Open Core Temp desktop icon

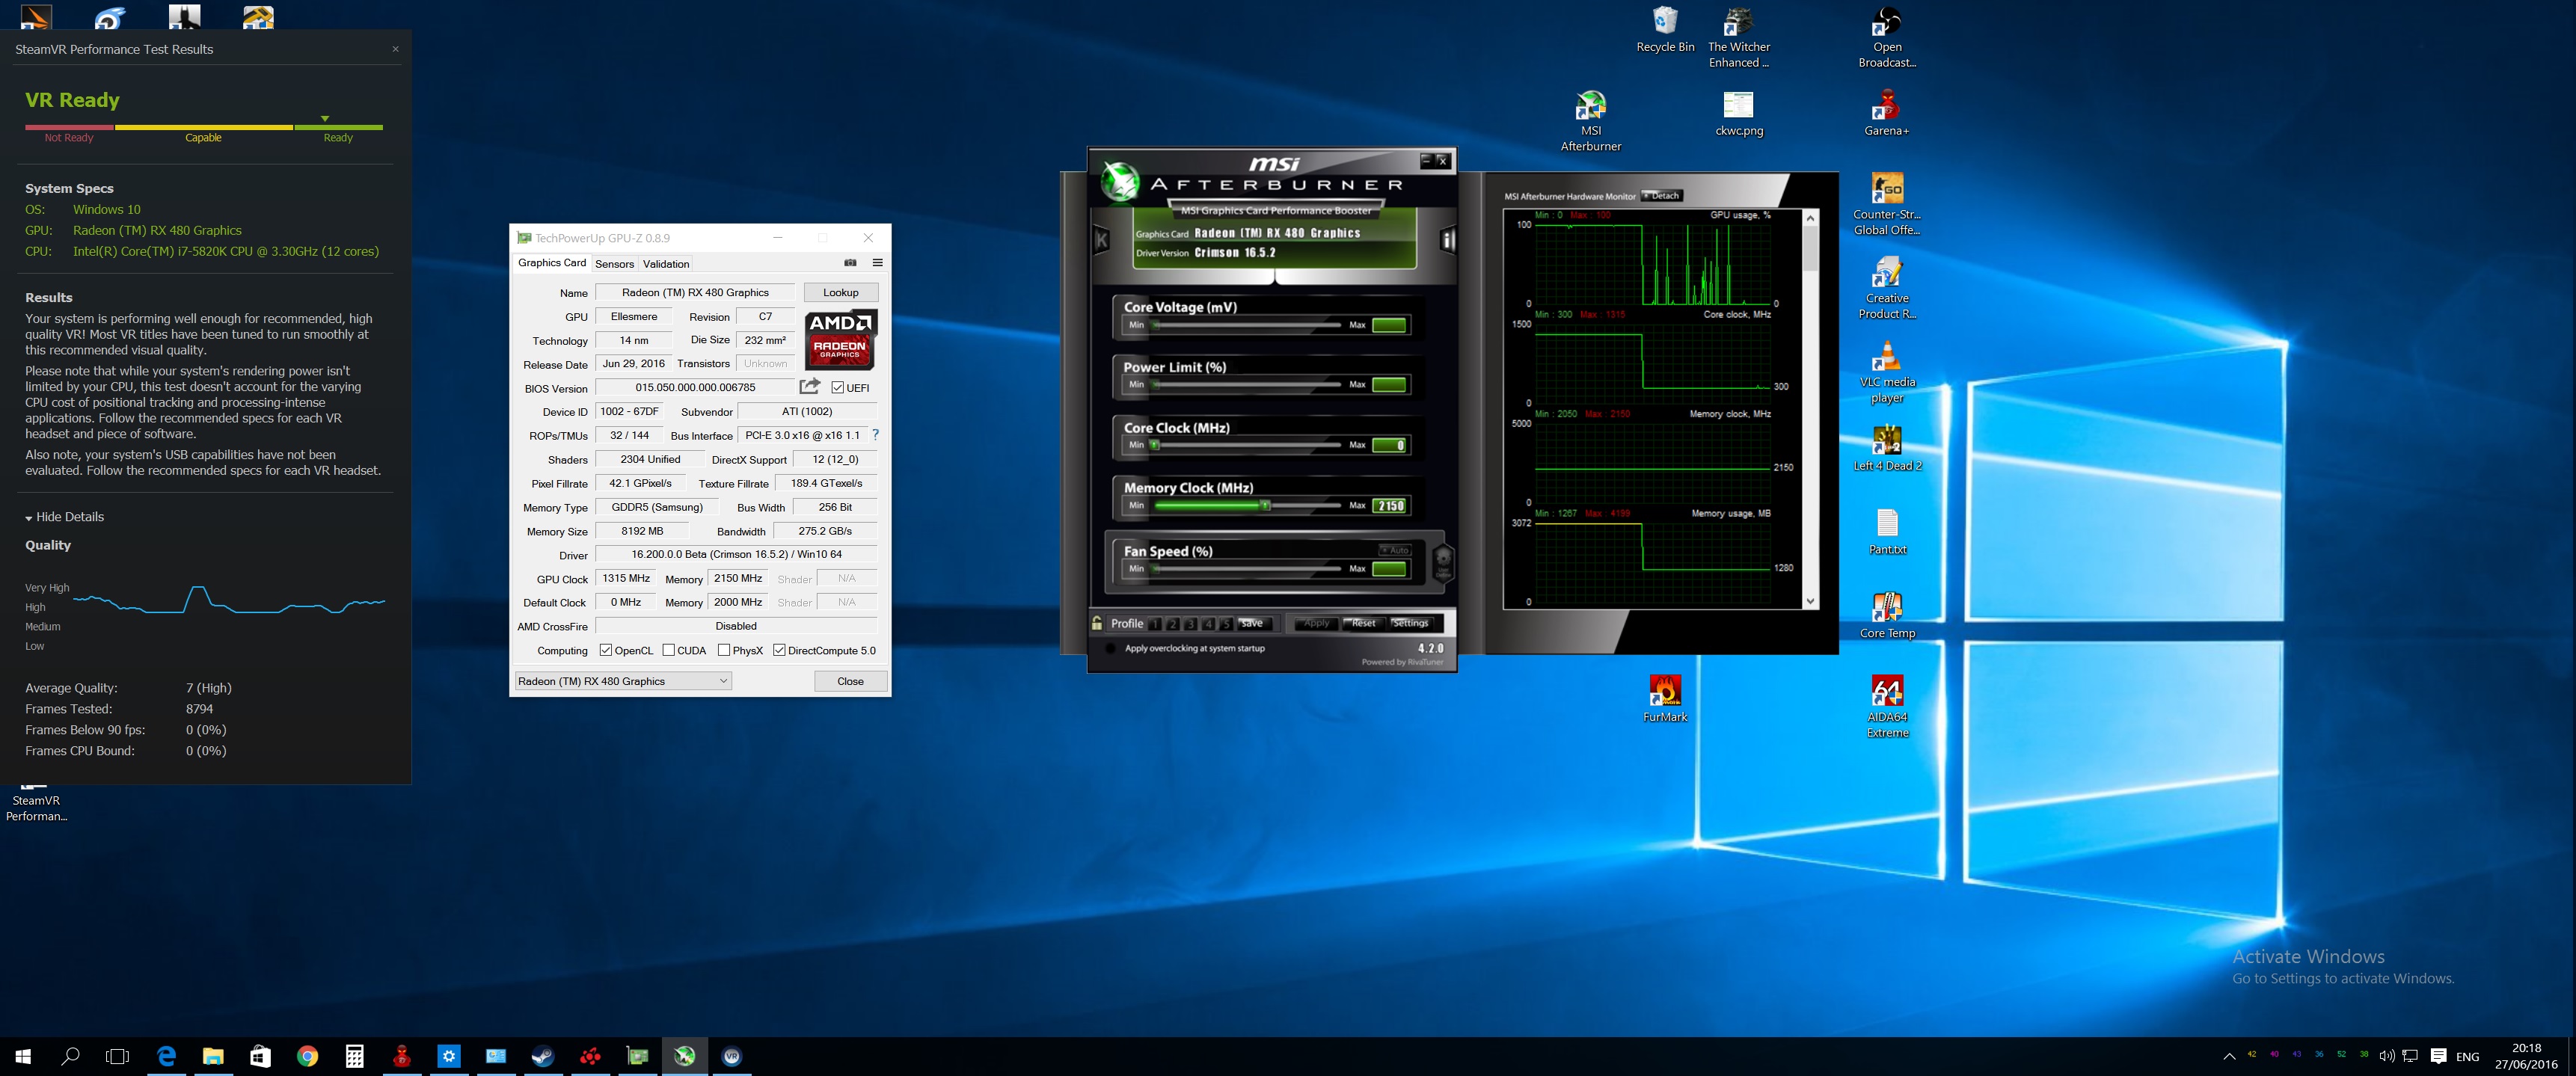tap(1887, 615)
